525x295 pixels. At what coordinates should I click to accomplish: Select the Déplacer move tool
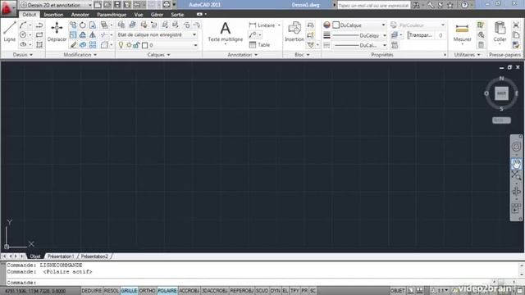pyautogui.click(x=57, y=32)
